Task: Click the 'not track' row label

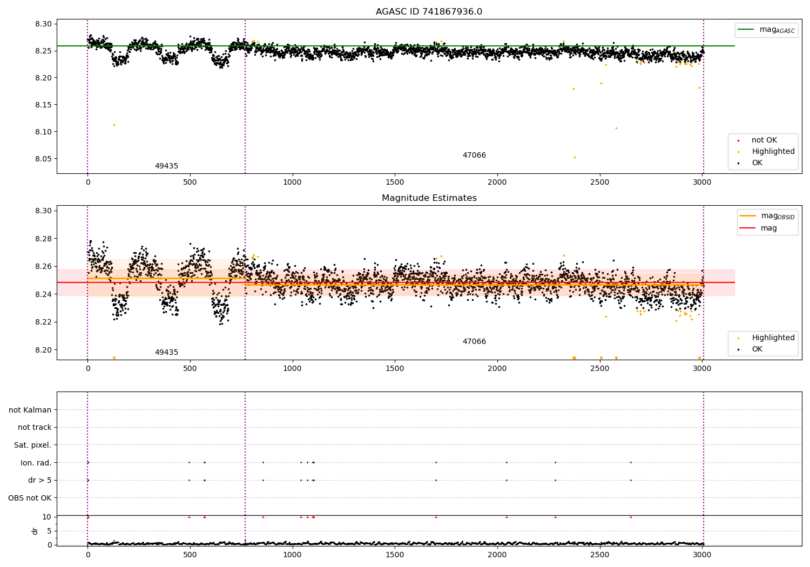Action: click(35, 428)
